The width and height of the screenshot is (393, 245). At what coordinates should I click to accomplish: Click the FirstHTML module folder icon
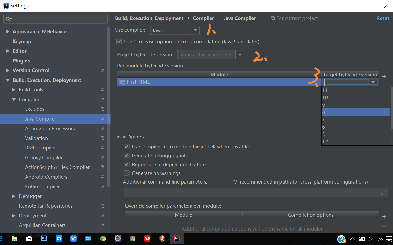[122, 82]
